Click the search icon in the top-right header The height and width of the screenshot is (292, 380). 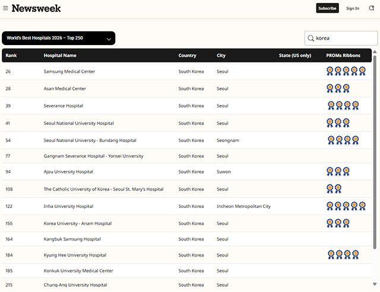(372, 8)
